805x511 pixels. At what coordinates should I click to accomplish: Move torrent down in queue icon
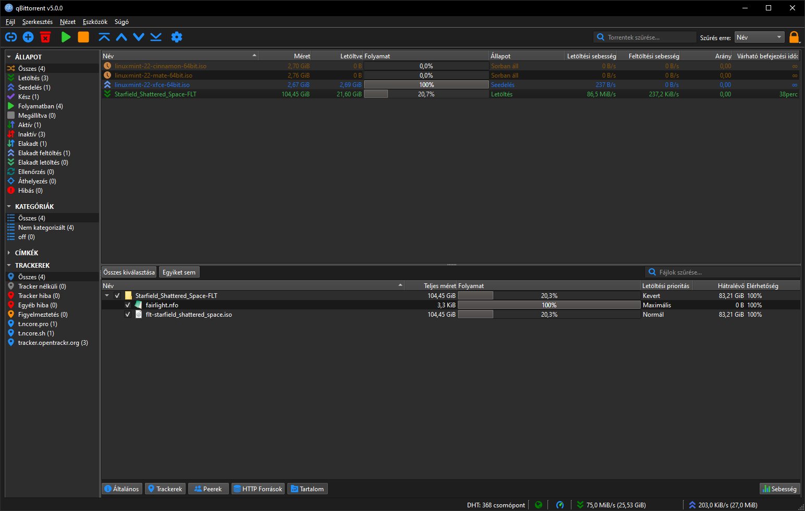[139, 37]
